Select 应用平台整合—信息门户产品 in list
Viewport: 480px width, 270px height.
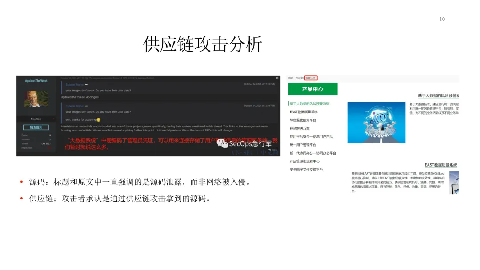311,137
